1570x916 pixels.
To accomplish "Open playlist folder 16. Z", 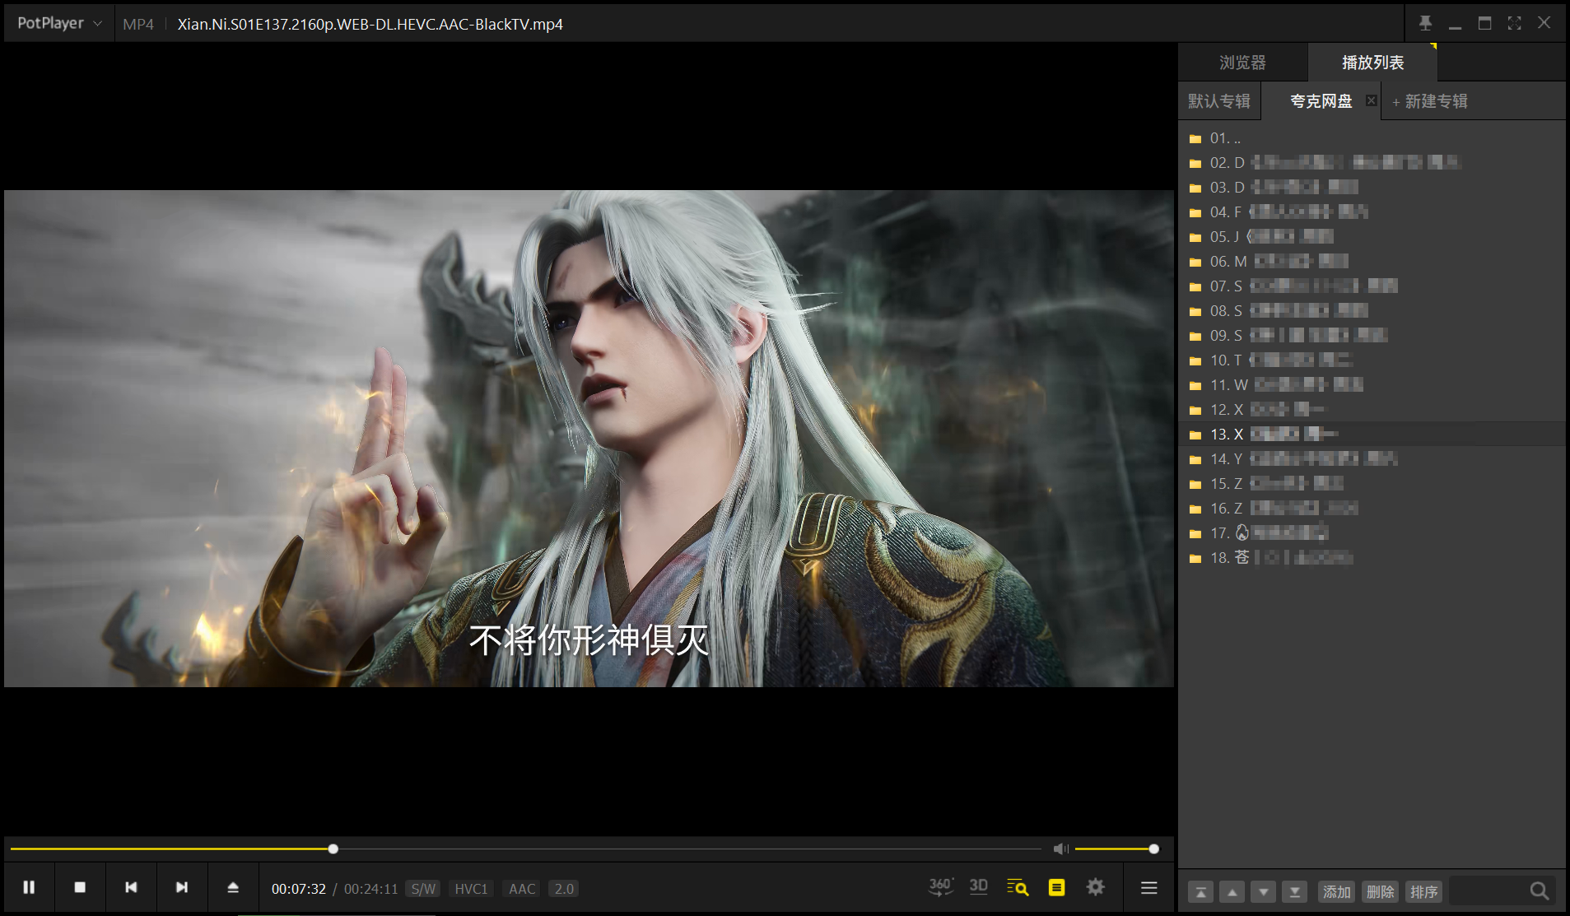I will click(1372, 509).
